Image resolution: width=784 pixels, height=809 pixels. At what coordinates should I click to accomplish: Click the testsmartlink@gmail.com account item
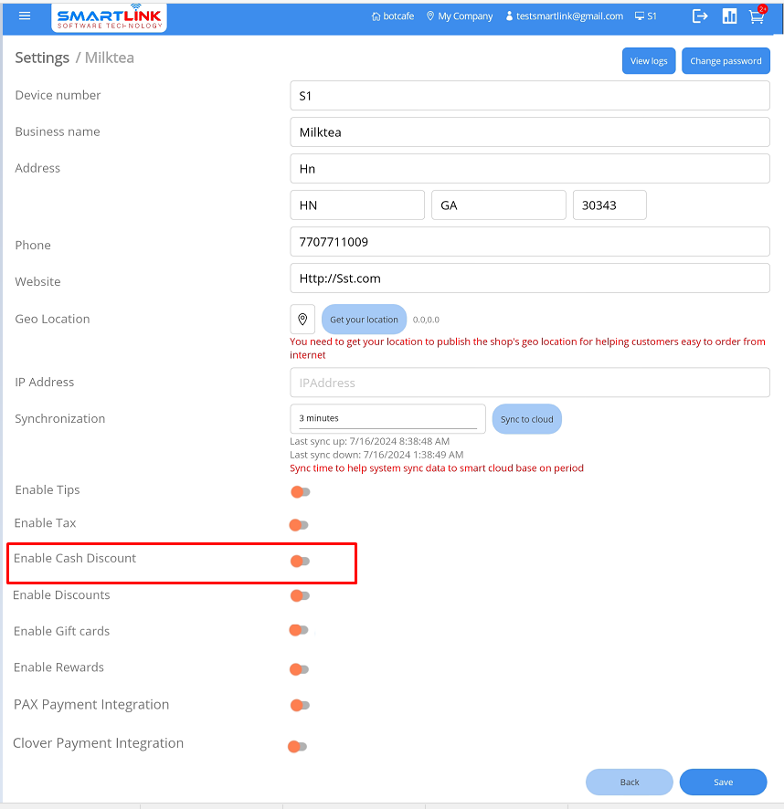(564, 16)
